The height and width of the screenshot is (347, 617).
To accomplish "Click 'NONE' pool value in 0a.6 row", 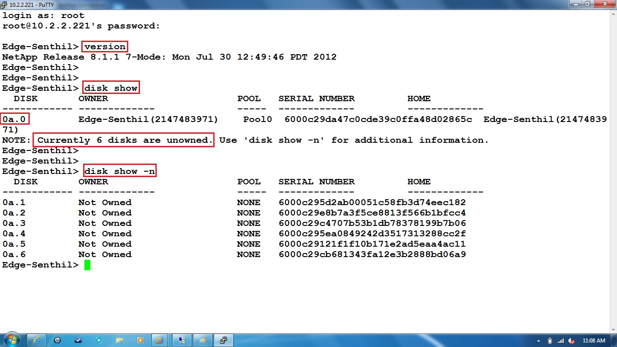I will 249,254.
